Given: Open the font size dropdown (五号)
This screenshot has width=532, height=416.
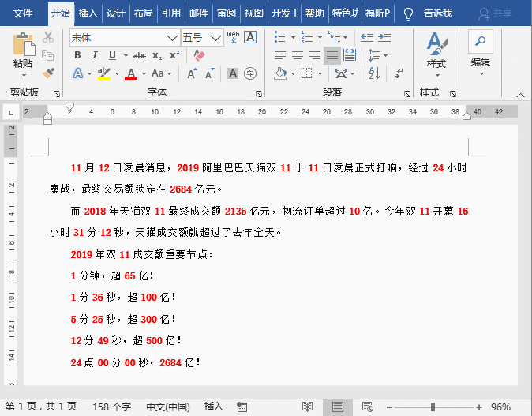Looking at the screenshot, I should point(215,38).
